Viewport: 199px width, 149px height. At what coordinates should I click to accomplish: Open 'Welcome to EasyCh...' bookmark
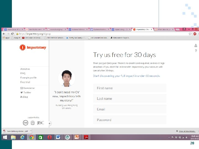(x=120, y=38)
